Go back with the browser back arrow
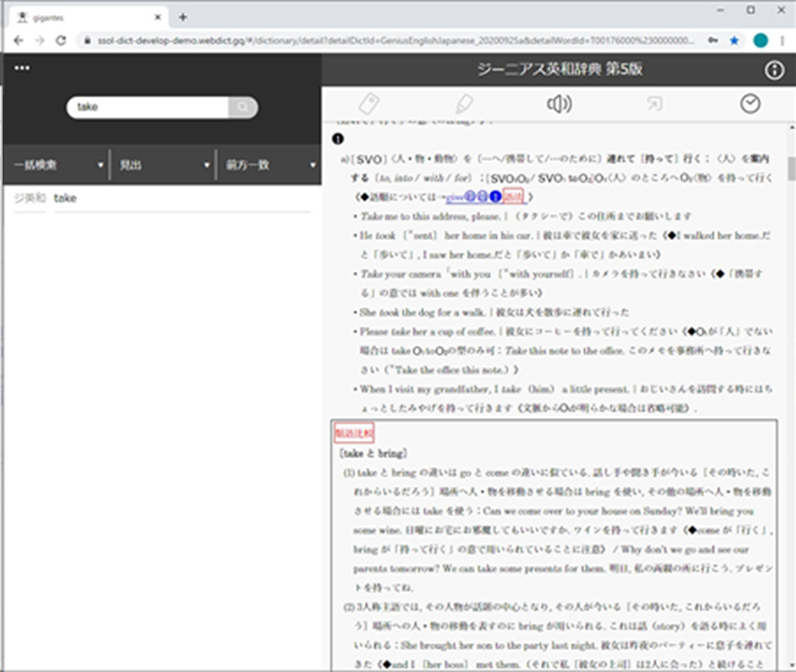Viewport: 796px width, 672px height. click(x=19, y=41)
